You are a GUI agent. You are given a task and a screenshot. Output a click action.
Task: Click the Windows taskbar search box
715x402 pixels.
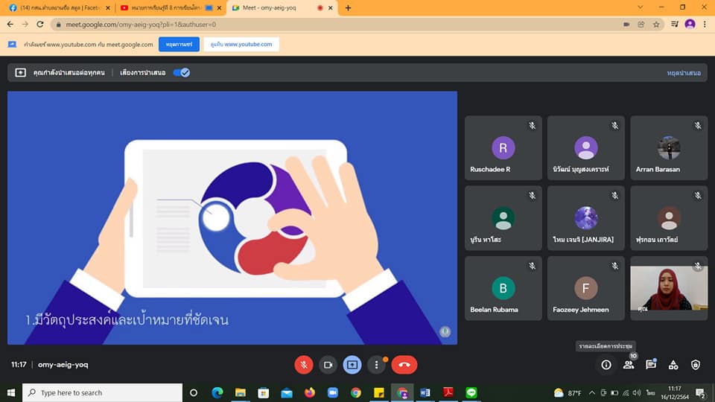coord(103,392)
